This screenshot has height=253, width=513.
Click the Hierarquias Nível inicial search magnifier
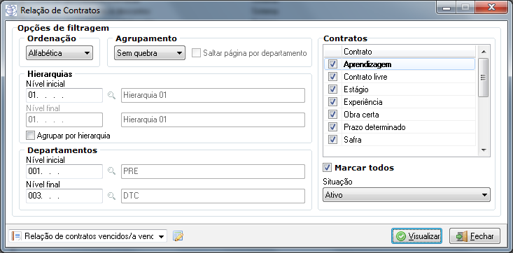(x=112, y=96)
